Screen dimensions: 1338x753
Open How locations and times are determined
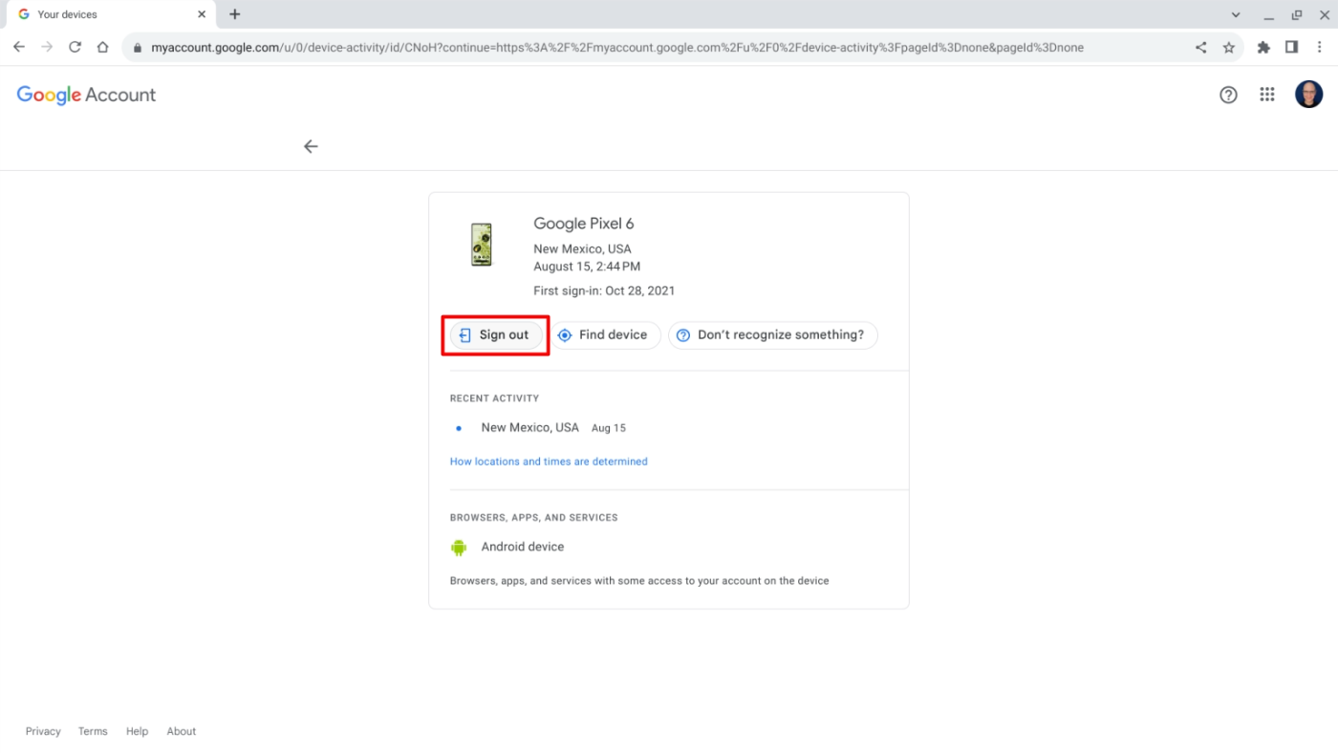(549, 461)
